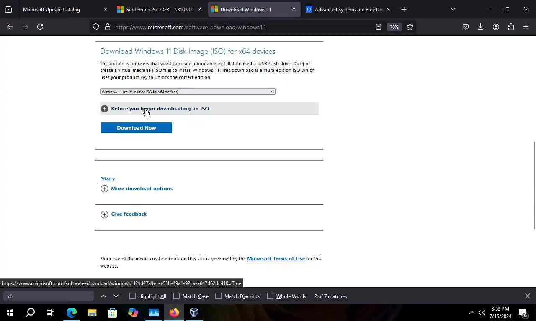Close the Microsoft Update Catalog tab
Screen dimensions: 536x321
(x=105, y=9)
